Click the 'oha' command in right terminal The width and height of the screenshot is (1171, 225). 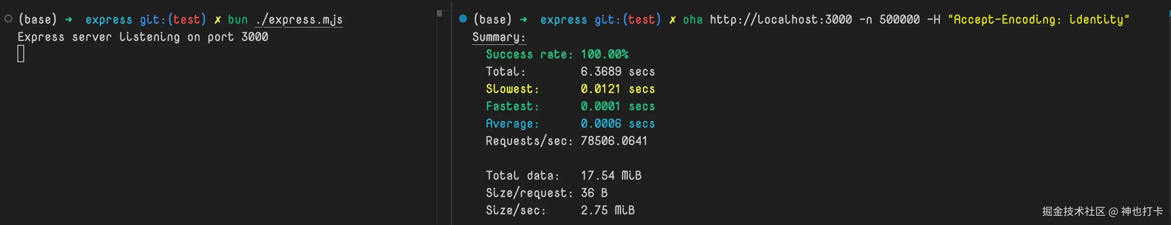click(x=692, y=19)
